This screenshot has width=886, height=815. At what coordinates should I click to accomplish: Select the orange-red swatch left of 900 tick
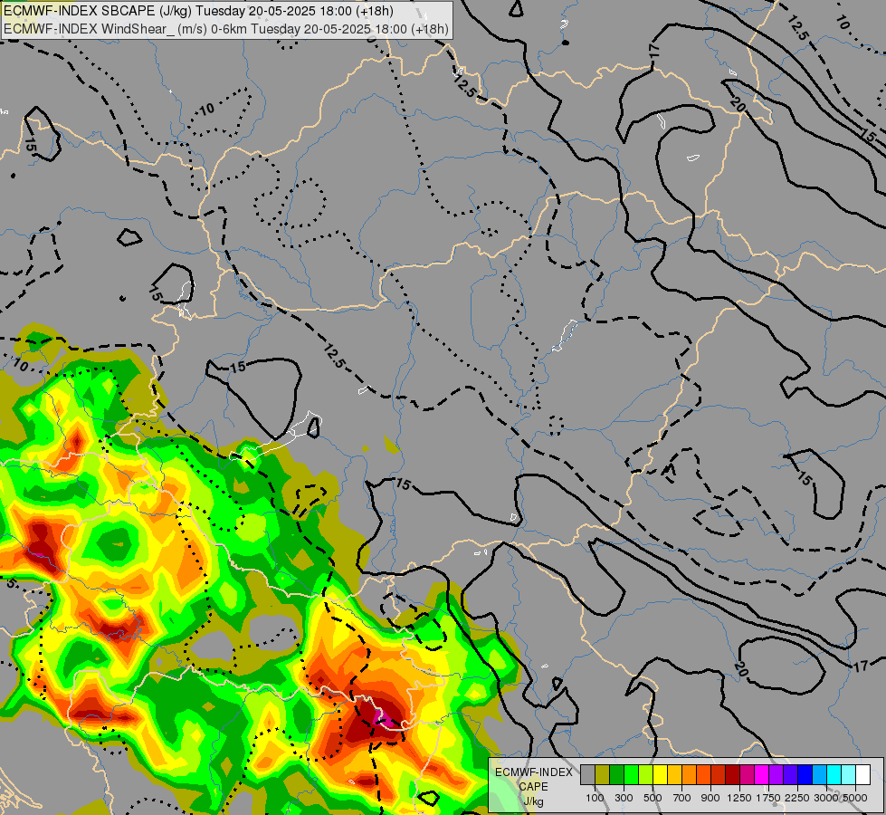[703, 775]
